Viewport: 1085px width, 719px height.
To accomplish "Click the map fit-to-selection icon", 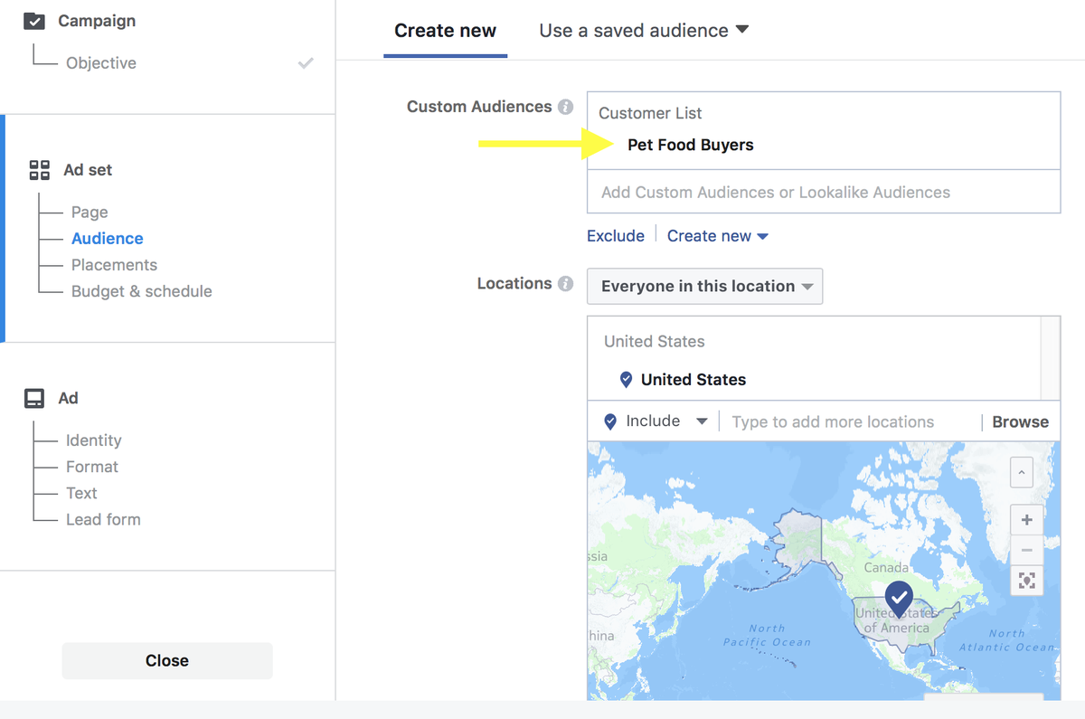I will [x=1026, y=581].
